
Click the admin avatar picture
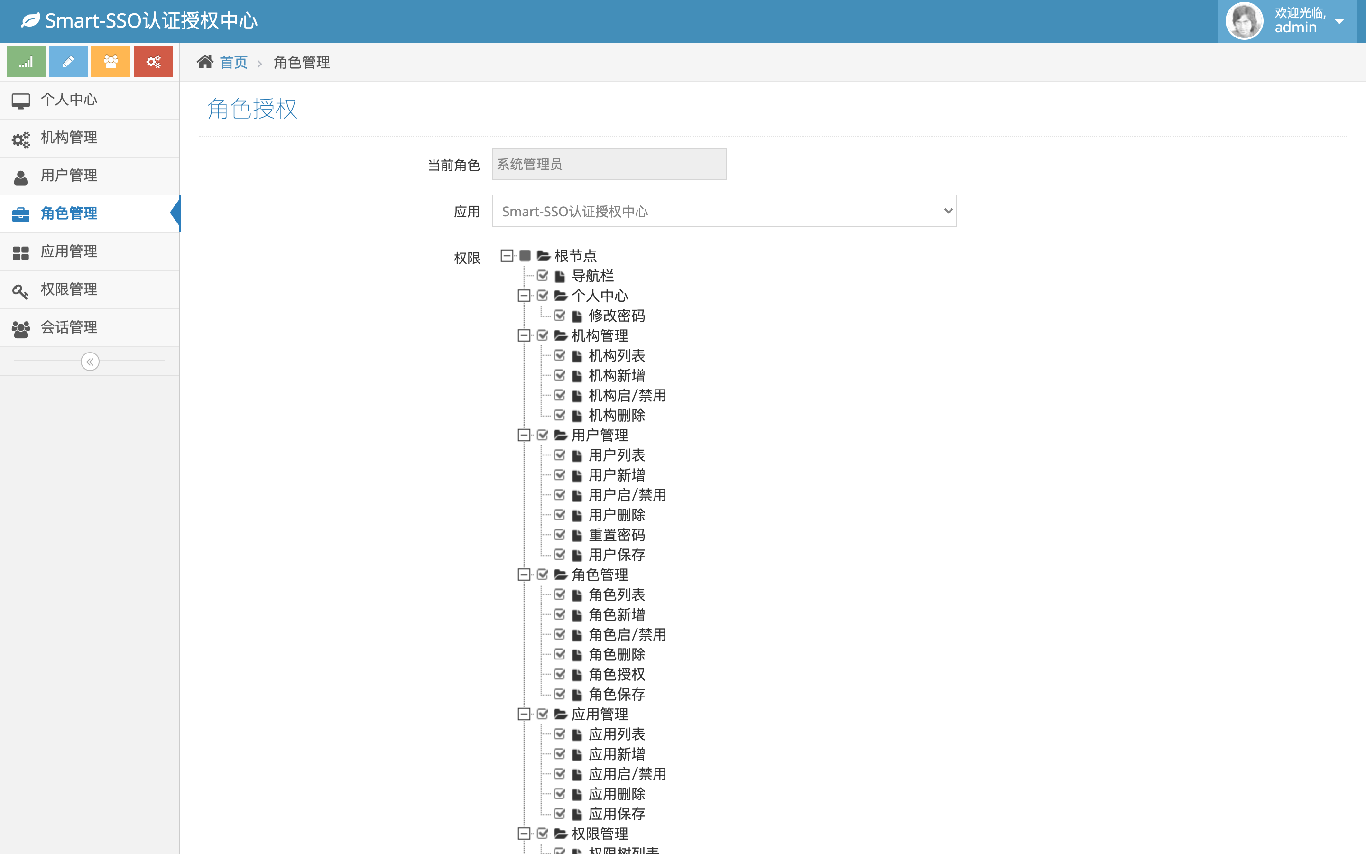(1244, 21)
